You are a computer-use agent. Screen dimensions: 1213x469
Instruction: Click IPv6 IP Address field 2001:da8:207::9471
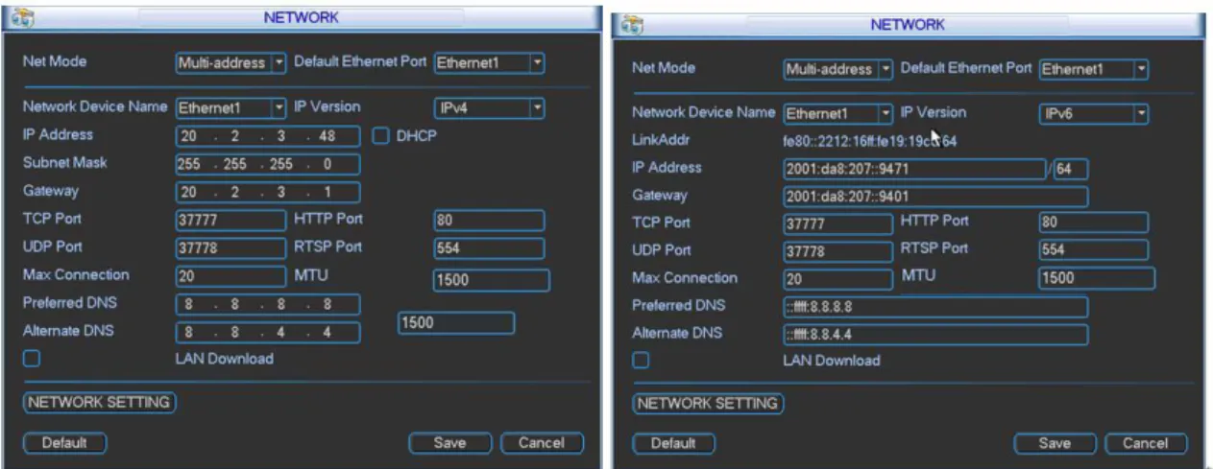(914, 170)
